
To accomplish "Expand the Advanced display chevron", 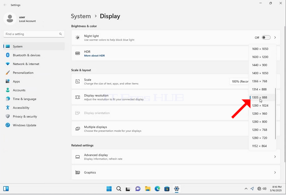I will click(275, 157).
